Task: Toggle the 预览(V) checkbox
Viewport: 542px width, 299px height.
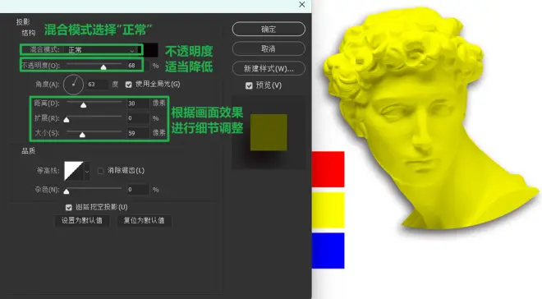Action: tap(249, 85)
